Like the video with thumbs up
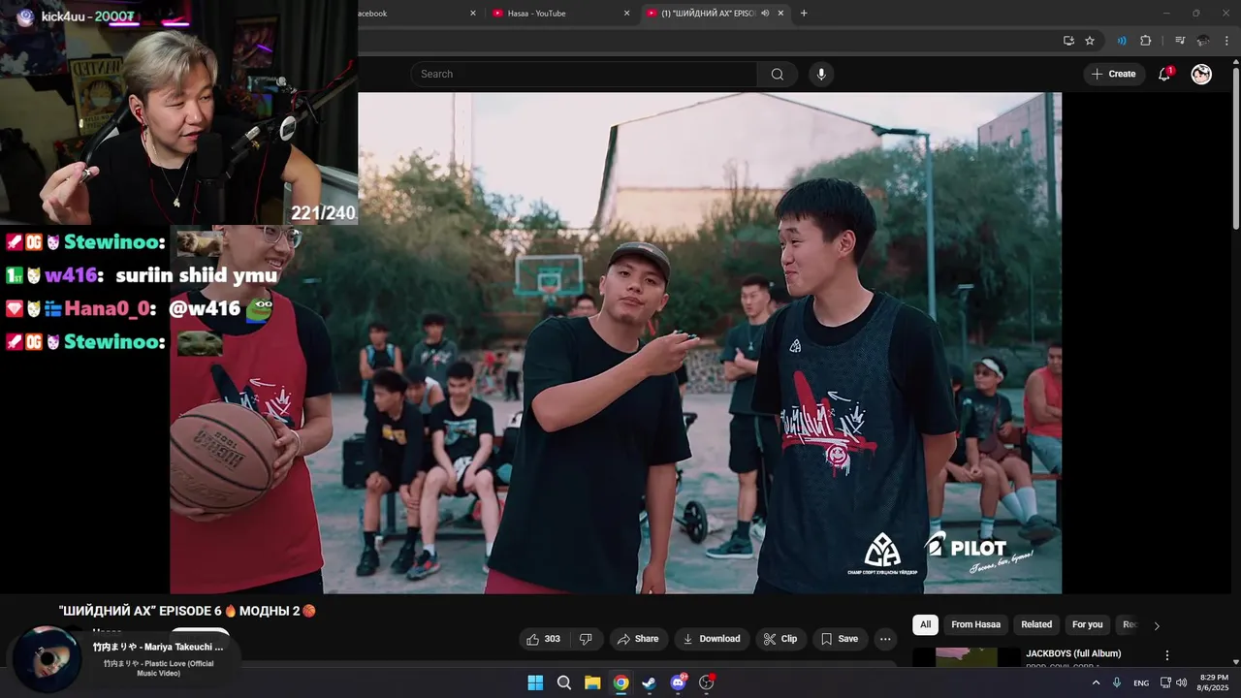 click(543, 639)
